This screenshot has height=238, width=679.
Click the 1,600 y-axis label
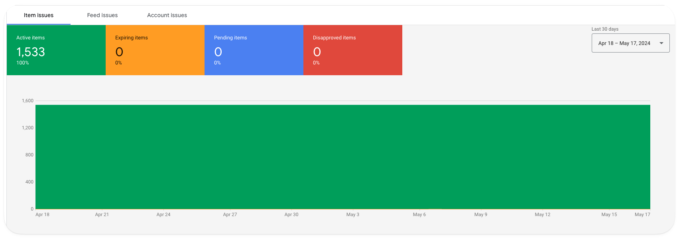pyautogui.click(x=28, y=101)
